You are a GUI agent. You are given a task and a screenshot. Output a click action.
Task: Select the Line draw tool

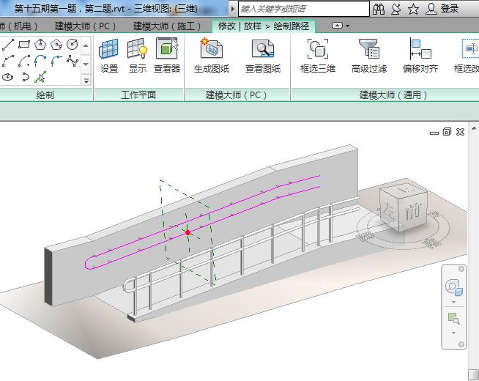click(x=8, y=45)
